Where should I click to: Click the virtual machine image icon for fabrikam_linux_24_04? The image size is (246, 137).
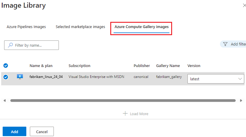(20, 77)
